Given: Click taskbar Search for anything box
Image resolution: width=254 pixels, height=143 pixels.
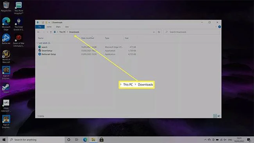Looking at the screenshot, I should (x=36, y=139).
